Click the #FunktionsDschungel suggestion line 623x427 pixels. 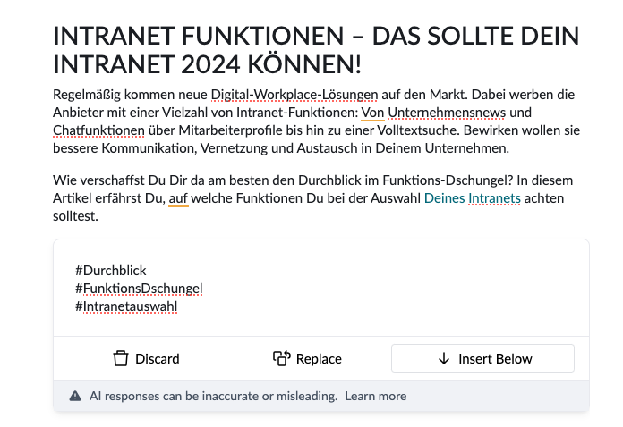[x=139, y=288]
